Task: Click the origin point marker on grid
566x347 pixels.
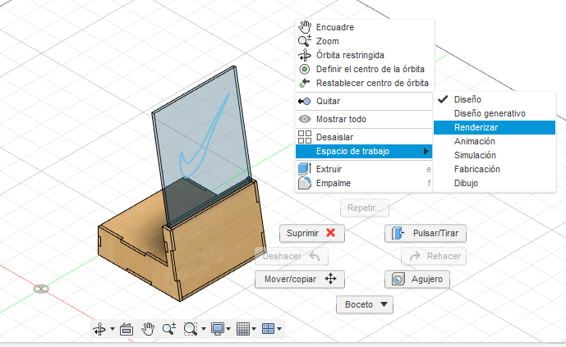Action: (x=41, y=289)
